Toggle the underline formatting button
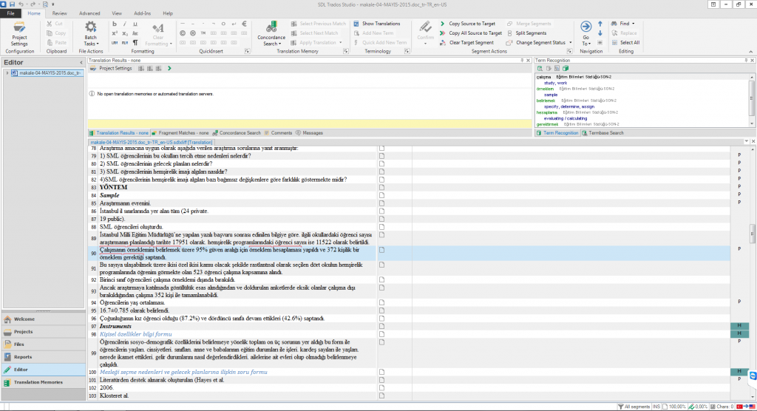Viewport: 757px width, 411px height. 135,24
